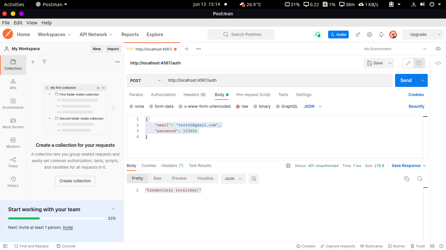Expand the Upgrade dropdown arrow
Viewport: 446px width, 250px height.
[x=439, y=35]
